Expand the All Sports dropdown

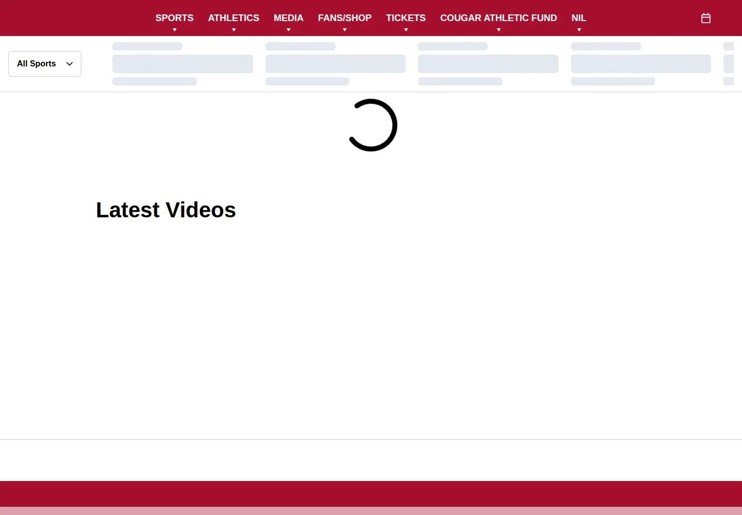click(45, 64)
